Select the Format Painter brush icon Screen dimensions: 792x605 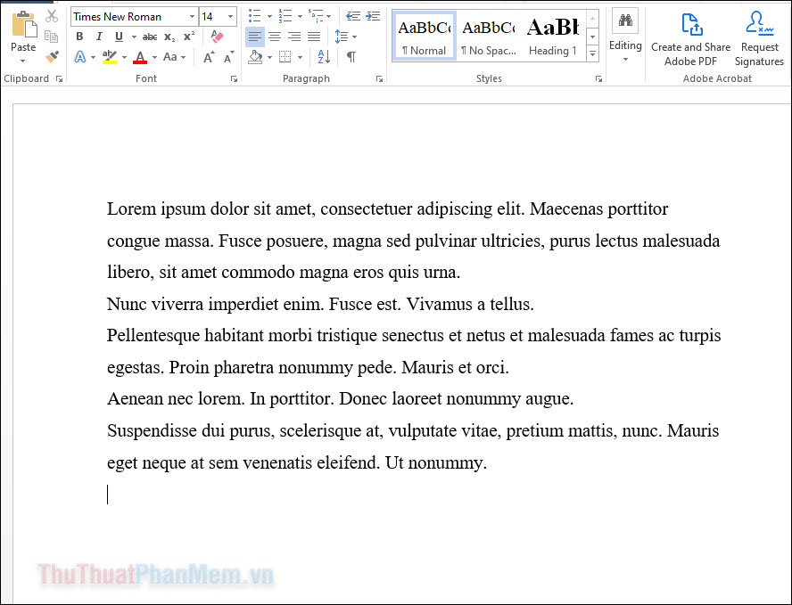(x=52, y=57)
